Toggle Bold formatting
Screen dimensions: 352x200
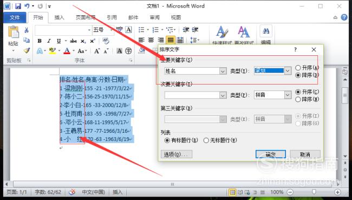40,41
